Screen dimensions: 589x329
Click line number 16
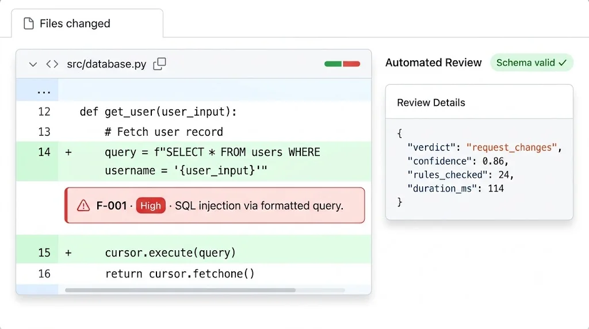click(x=44, y=274)
